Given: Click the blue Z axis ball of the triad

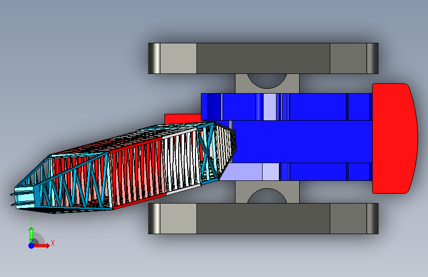Looking at the screenshot, I should coord(32,245).
